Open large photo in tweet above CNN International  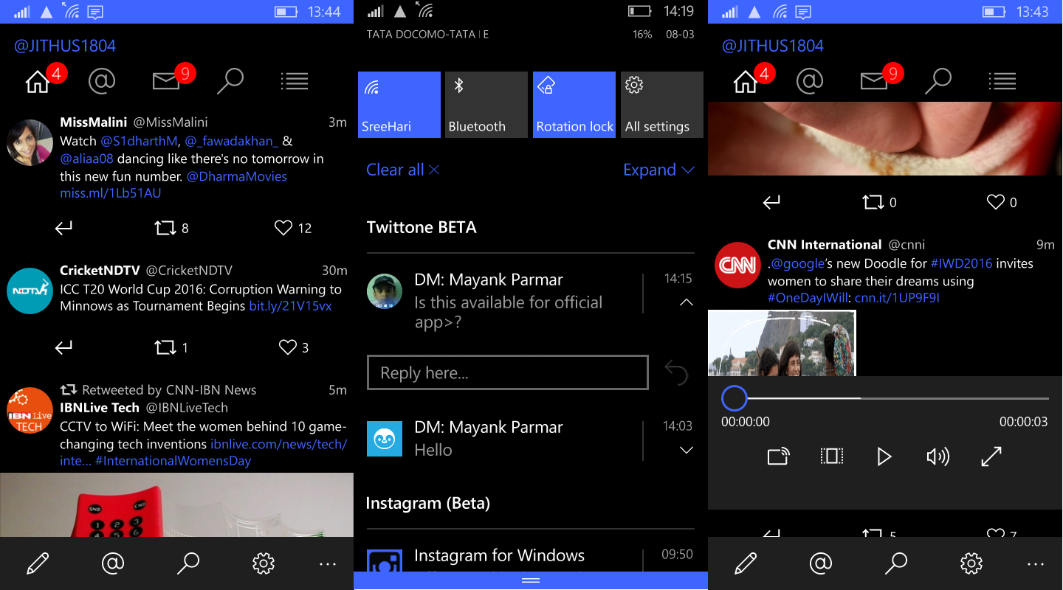[885, 139]
